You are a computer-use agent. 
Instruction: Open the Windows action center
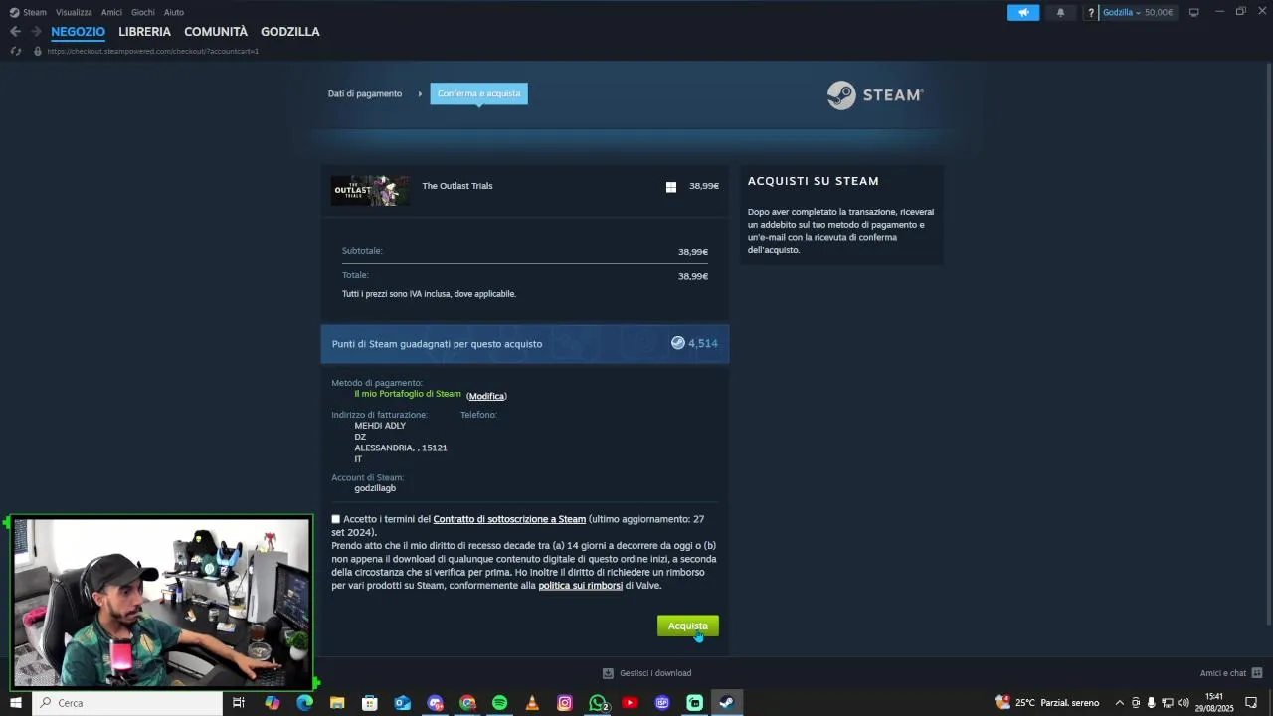(x=1252, y=703)
